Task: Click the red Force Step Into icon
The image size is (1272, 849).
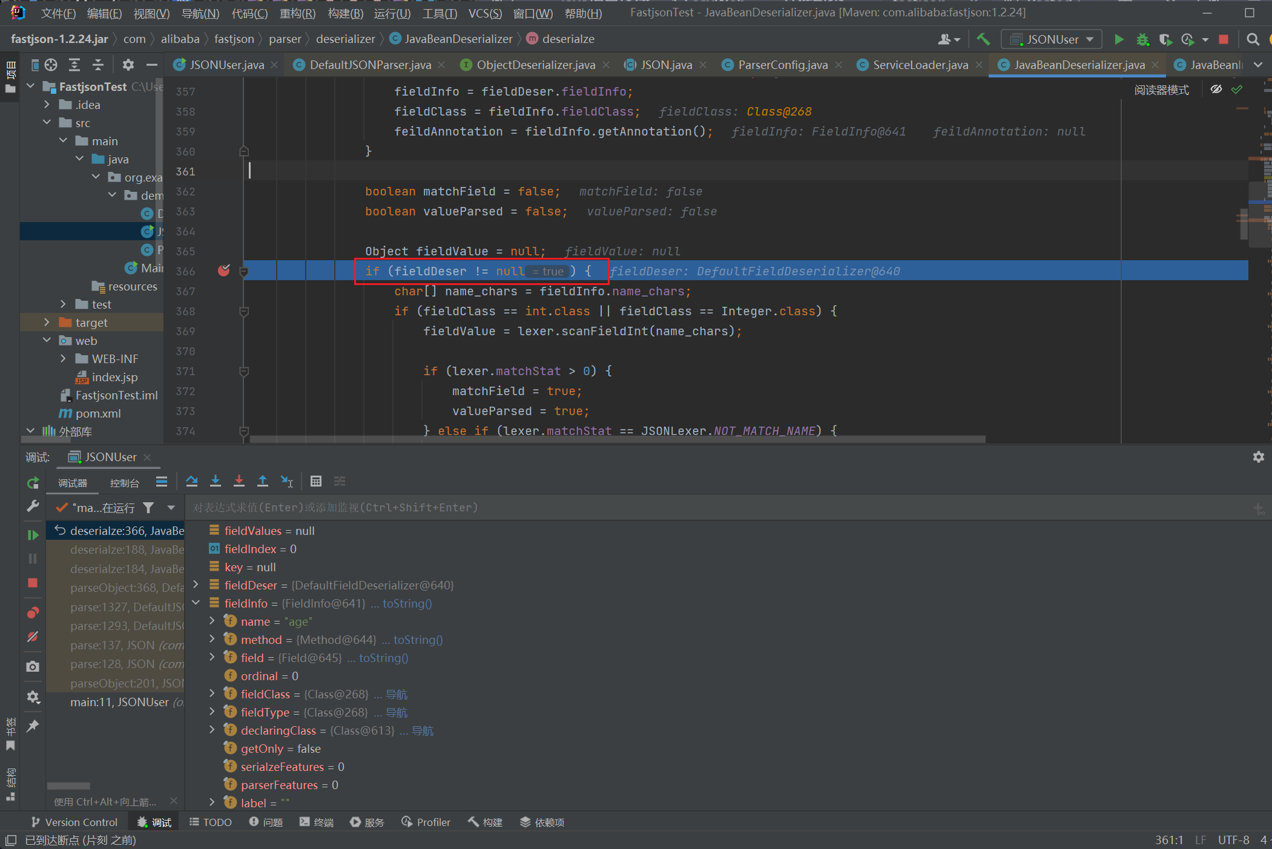Action: pyautogui.click(x=239, y=481)
